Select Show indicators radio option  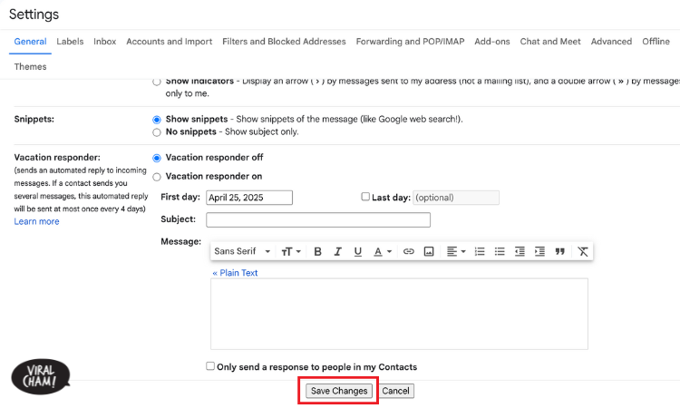tap(157, 82)
